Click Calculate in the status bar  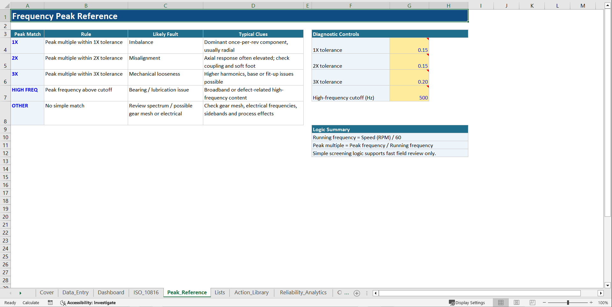31,303
